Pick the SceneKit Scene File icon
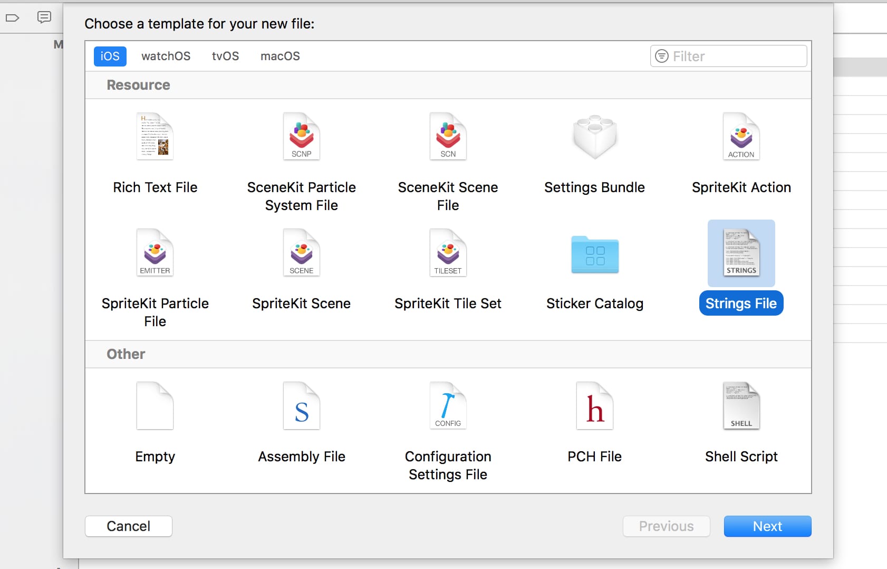The height and width of the screenshot is (569, 887). [448, 136]
